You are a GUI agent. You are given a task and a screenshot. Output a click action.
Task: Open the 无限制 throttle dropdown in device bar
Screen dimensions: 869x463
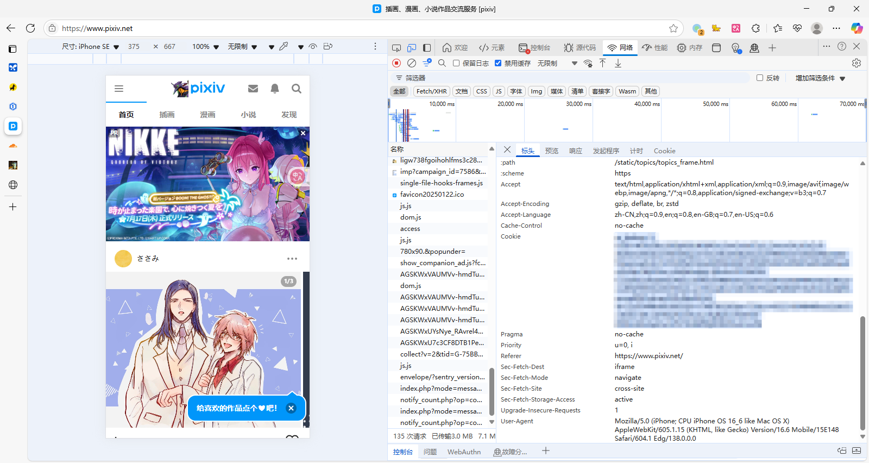(242, 47)
